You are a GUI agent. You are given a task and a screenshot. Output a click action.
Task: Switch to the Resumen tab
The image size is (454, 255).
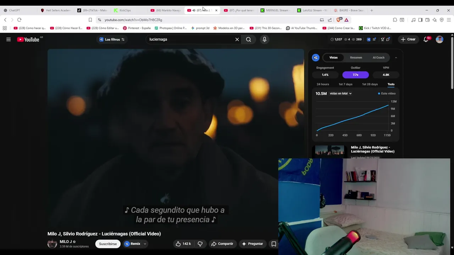pos(356,57)
